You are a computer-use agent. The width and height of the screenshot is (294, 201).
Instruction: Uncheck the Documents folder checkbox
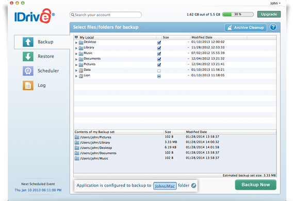(159, 59)
